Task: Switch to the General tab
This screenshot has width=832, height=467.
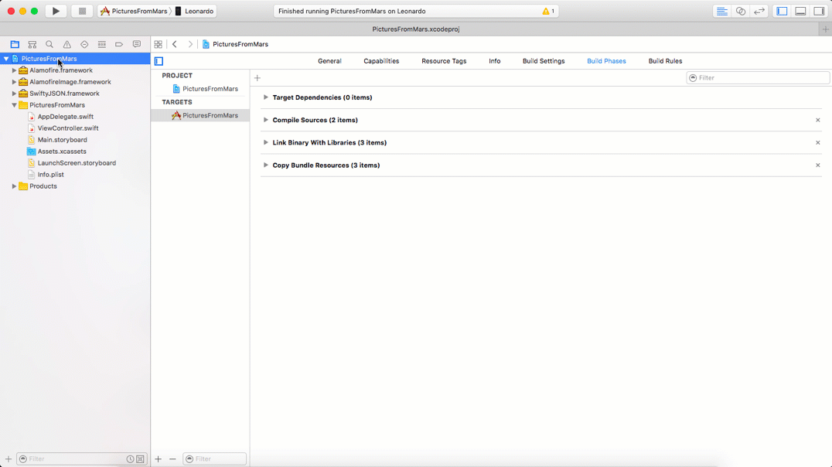Action: click(329, 61)
